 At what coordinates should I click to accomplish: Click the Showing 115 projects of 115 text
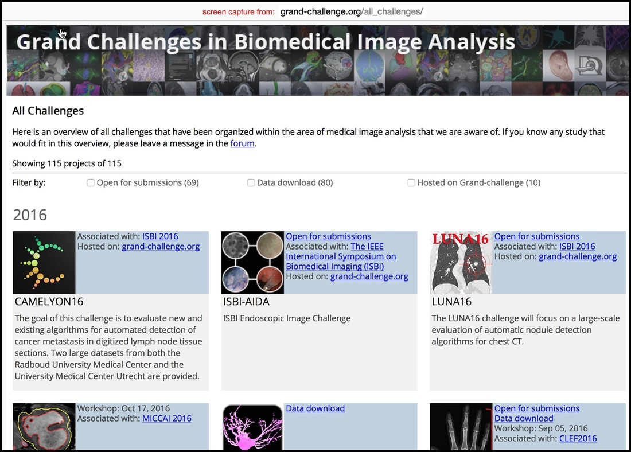click(67, 163)
